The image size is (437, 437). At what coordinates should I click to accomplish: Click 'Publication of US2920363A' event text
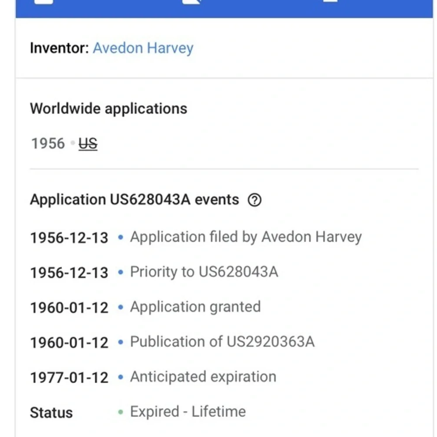[x=222, y=342]
